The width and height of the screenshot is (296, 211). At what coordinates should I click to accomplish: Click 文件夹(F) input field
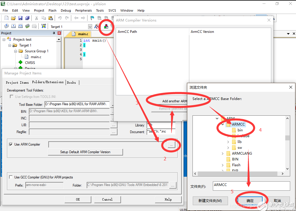pyautogui.click(x=251, y=186)
